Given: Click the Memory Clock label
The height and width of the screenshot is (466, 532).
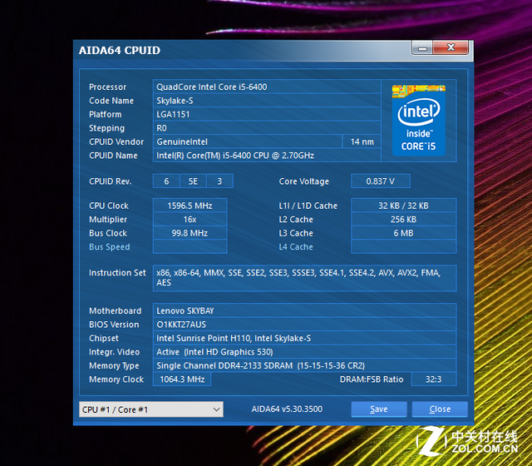Looking at the screenshot, I should (116, 379).
